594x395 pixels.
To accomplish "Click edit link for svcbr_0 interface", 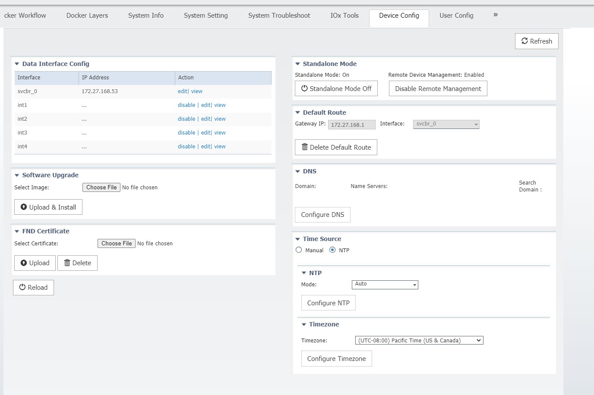I will tap(183, 91).
